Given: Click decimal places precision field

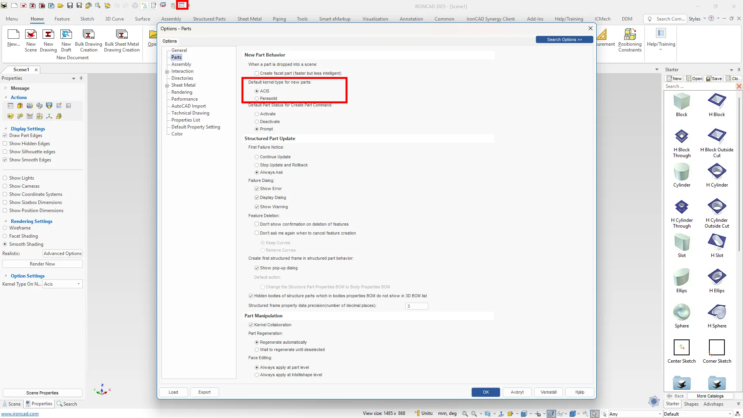Looking at the screenshot, I should coord(416,306).
